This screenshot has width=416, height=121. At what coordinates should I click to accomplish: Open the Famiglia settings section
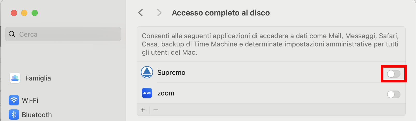coord(38,78)
